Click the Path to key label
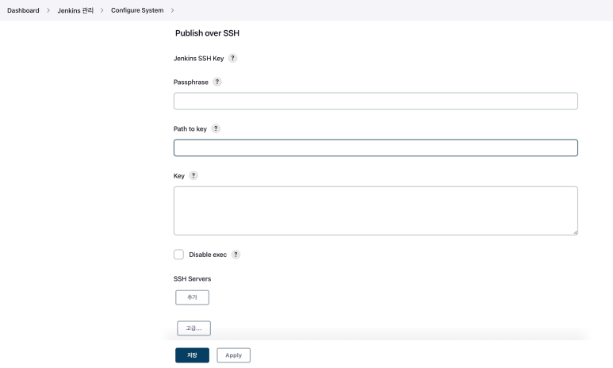This screenshot has width=613, height=368. 190,128
